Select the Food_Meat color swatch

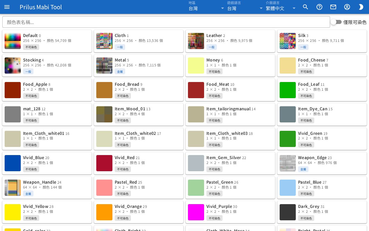pos(196,90)
